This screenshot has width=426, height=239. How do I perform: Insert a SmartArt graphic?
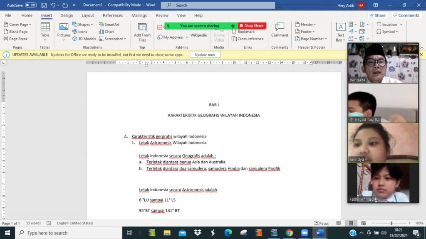[x=109, y=25]
